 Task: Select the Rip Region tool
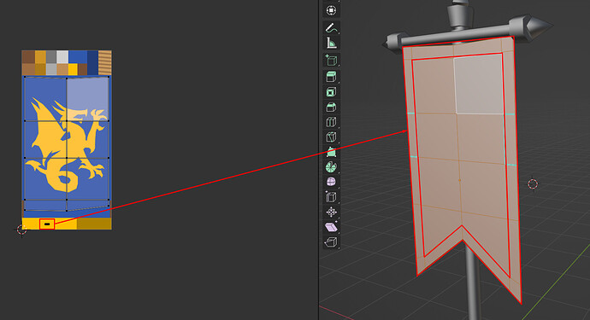tap(331, 242)
